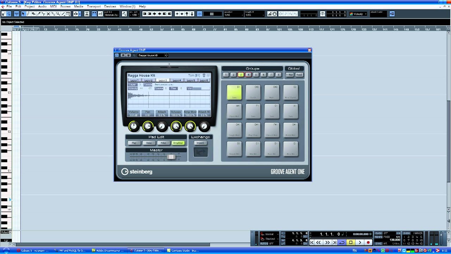Select Layer4 tab in sample display

pos(177,80)
